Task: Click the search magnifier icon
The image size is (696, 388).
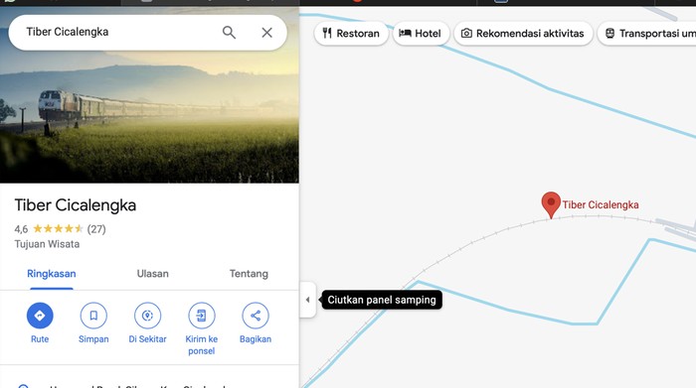Action: click(229, 33)
